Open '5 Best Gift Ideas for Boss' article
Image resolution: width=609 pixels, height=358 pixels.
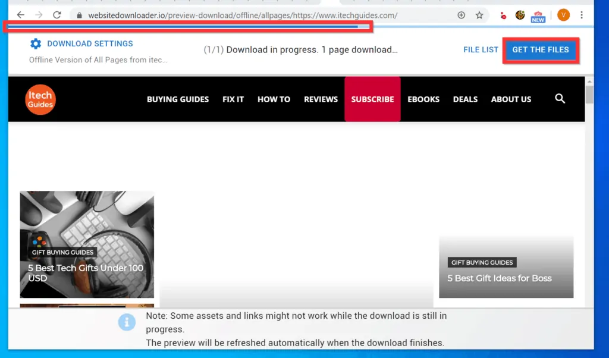point(500,278)
